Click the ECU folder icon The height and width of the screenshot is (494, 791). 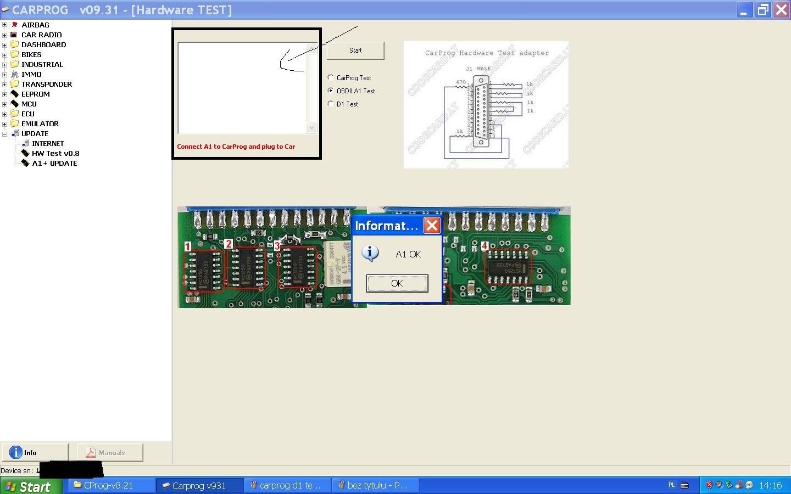point(15,114)
